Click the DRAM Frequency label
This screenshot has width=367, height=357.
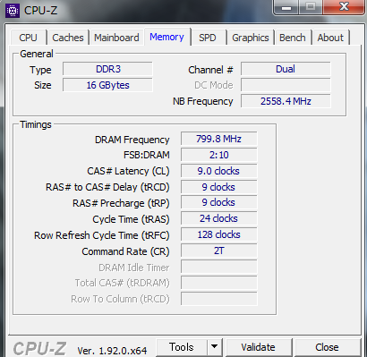pos(132,140)
